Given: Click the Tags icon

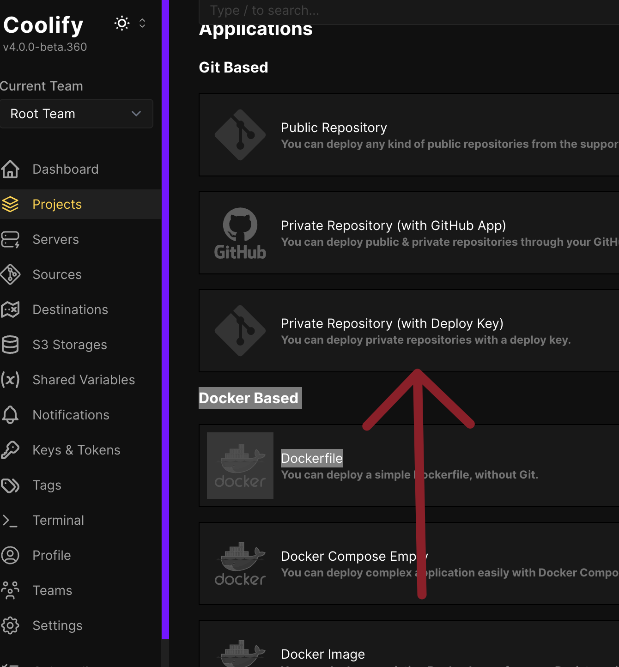Looking at the screenshot, I should coord(10,485).
